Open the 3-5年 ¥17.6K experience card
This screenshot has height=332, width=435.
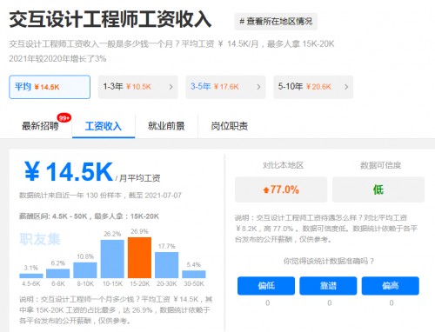click(x=225, y=87)
